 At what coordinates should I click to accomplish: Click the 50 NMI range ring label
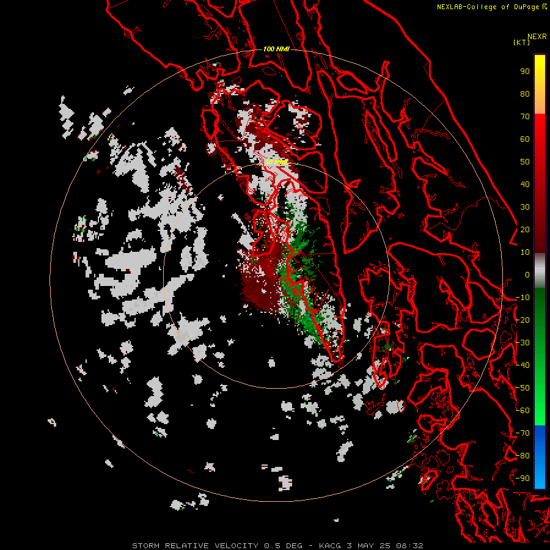click(x=276, y=162)
